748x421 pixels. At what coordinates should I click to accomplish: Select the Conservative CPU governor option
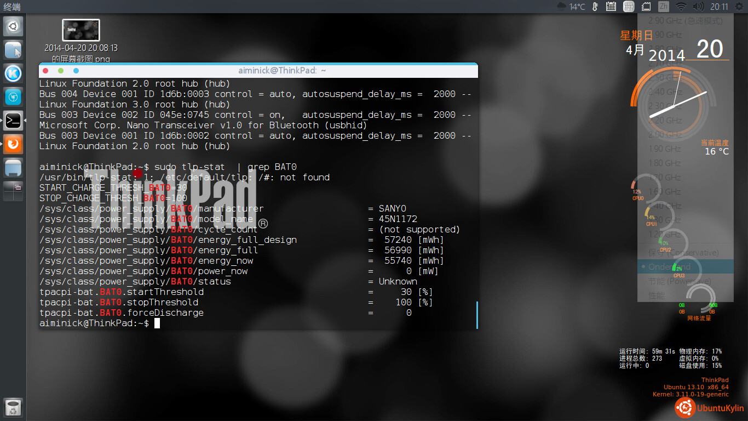[x=683, y=253]
